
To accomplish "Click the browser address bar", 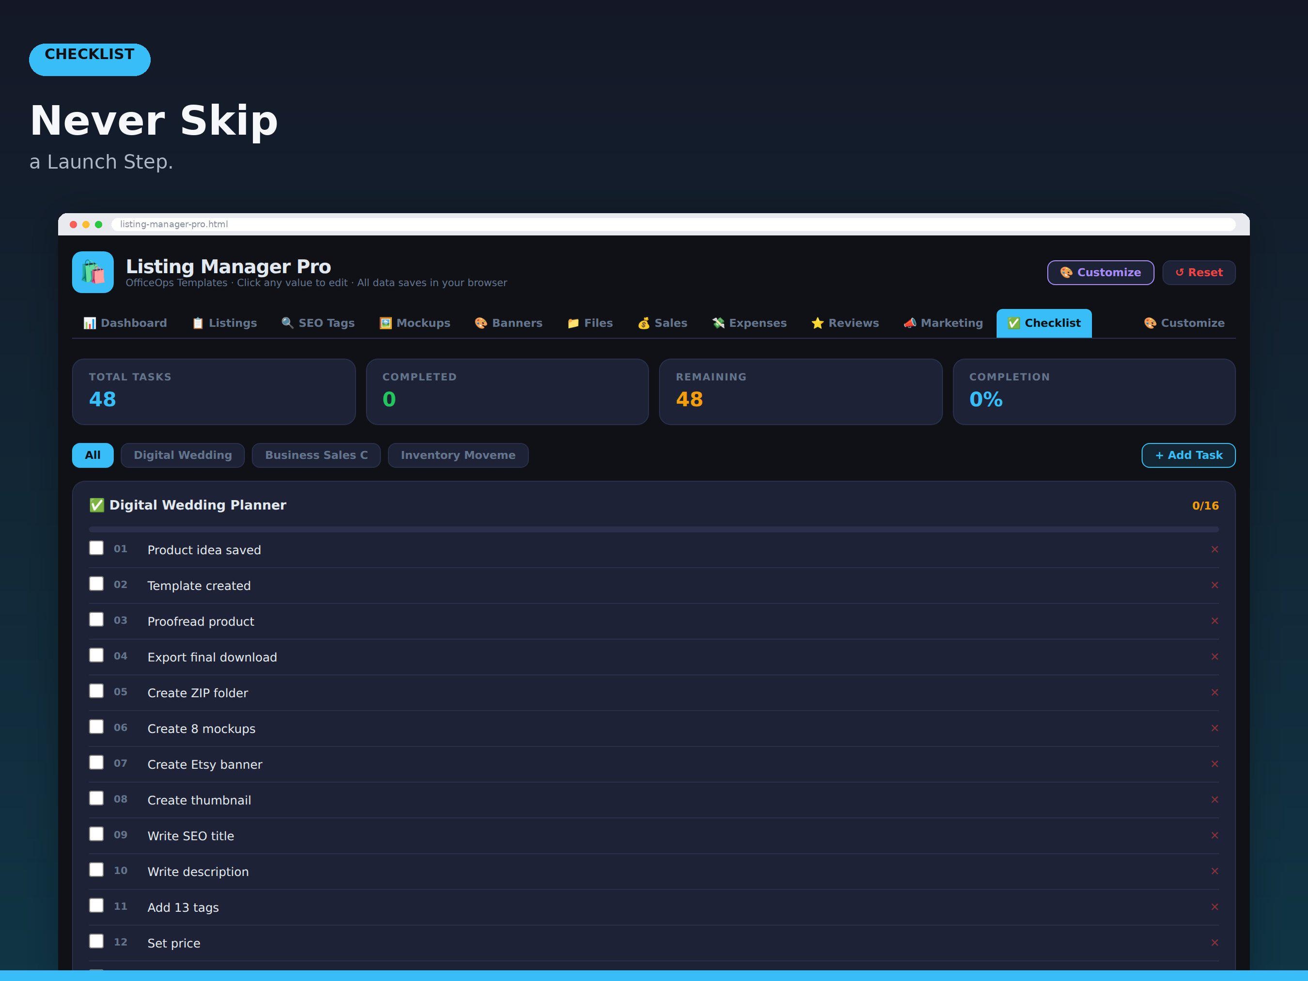I will [x=673, y=224].
